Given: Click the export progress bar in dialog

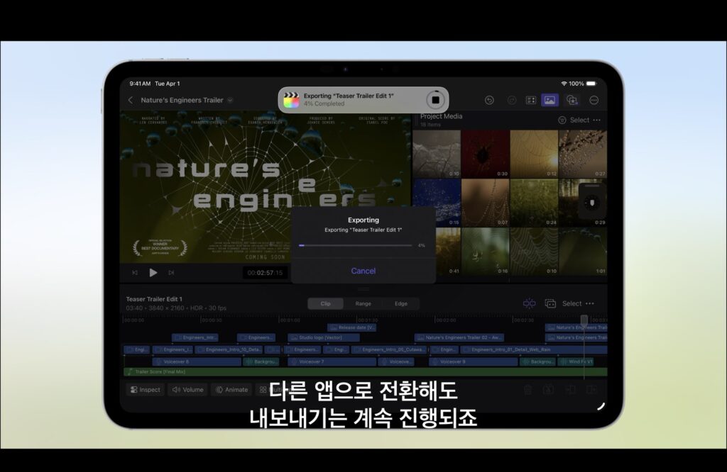Looking at the screenshot, I should [356, 245].
